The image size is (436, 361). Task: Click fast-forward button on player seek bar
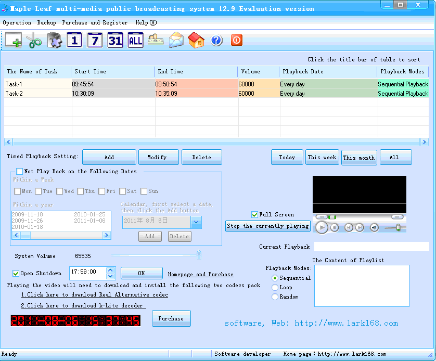click(x=397, y=217)
